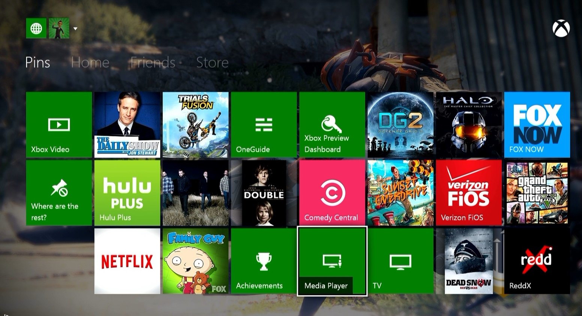Open the Netflix app tile
Image resolution: width=582 pixels, height=316 pixels.
point(127,261)
